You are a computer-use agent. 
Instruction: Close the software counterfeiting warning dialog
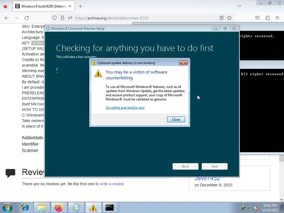tap(176, 119)
